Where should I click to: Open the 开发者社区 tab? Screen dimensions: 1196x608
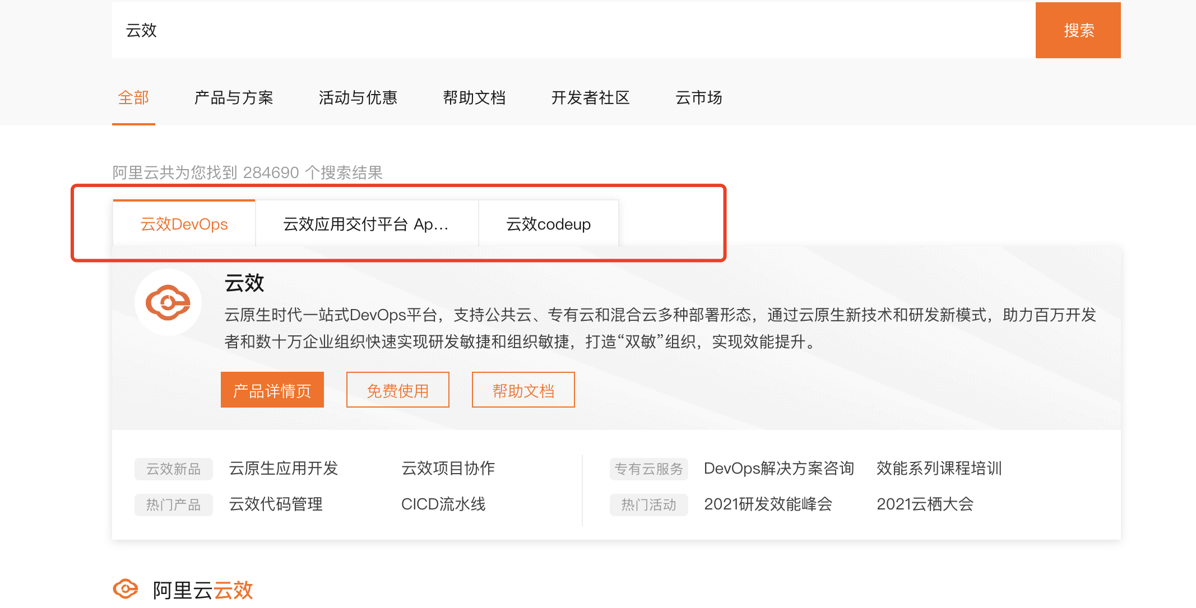pyautogui.click(x=590, y=98)
